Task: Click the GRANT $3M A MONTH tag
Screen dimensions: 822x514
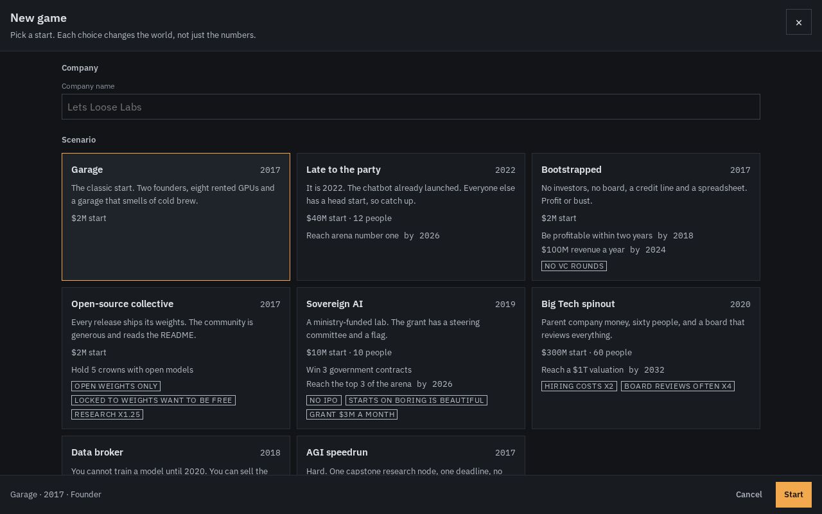Action: tap(352, 414)
